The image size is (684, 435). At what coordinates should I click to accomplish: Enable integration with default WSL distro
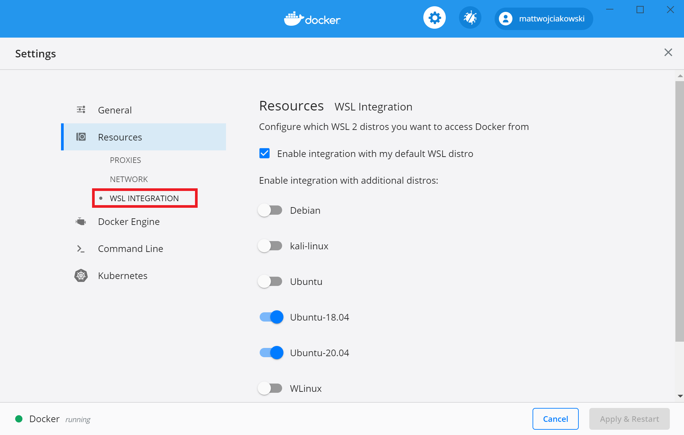point(265,153)
